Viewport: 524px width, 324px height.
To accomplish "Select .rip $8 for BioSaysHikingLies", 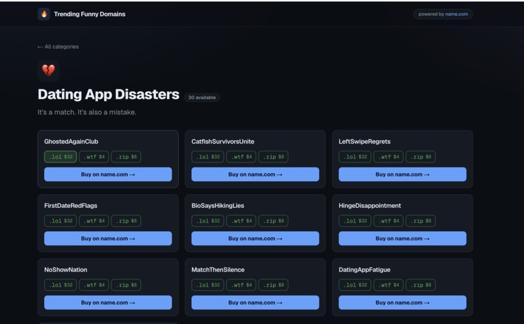I will [x=273, y=221].
